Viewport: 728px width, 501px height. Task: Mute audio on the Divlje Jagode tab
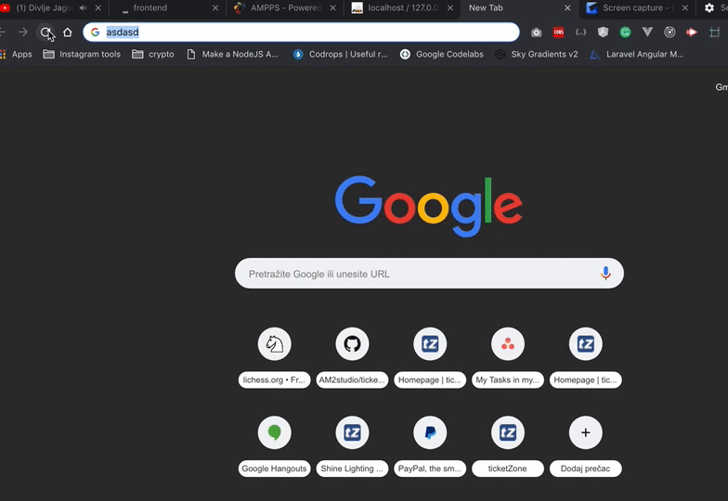(x=84, y=7)
